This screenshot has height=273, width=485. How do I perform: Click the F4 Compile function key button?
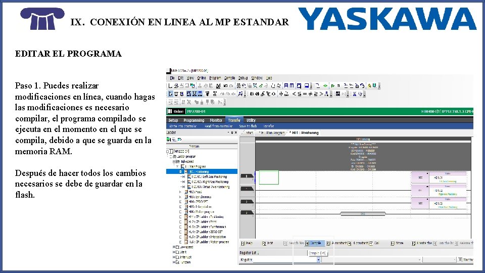pyautogui.click(x=315, y=243)
